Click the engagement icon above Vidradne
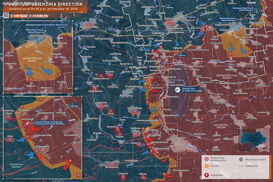Image resolution: width=273 pixels, height=182 pixels. click(177, 51)
